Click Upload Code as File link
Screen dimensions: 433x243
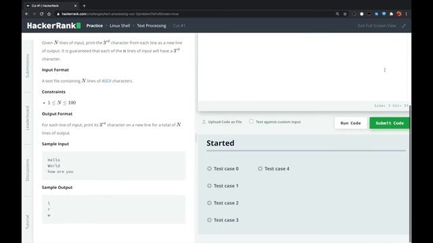[x=225, y=122]
